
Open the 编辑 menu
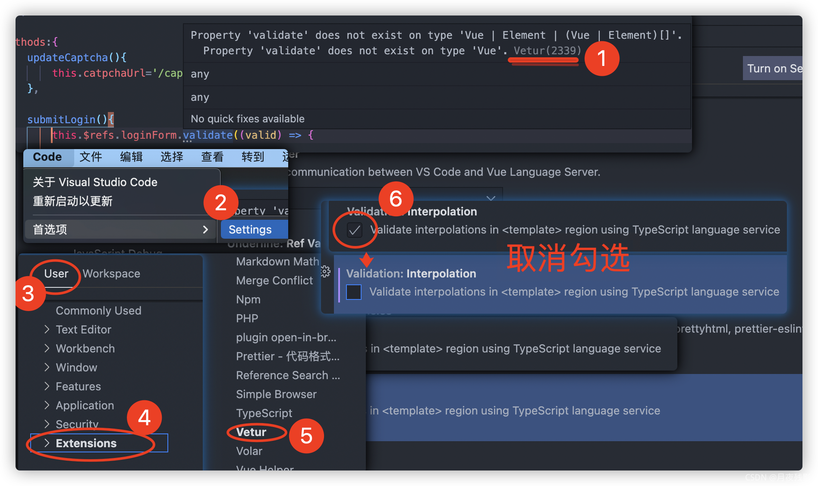[x=131, y=157]
